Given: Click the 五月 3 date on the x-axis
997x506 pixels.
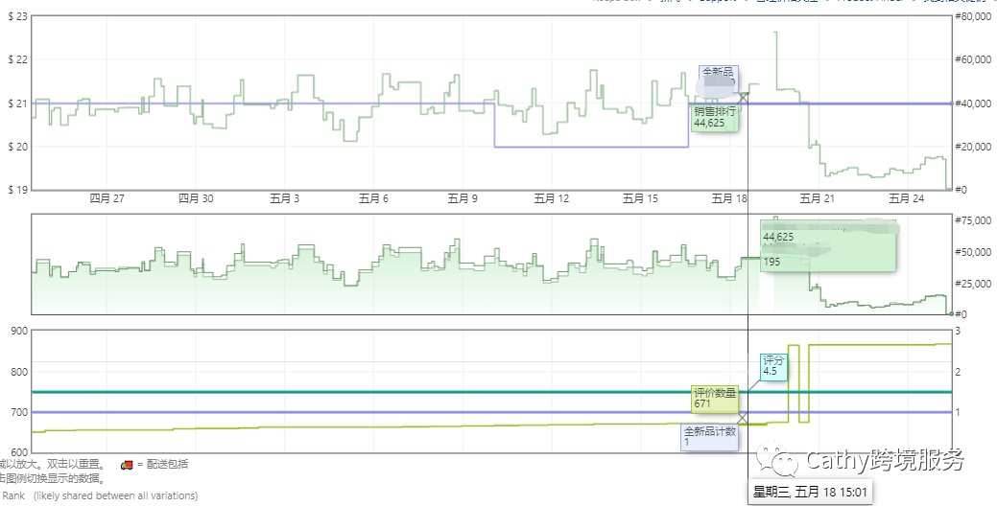Looking at the screenshot, I should (x=283, y=199).
